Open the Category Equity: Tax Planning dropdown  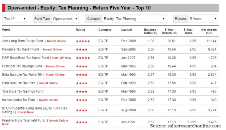coord(134,19)
